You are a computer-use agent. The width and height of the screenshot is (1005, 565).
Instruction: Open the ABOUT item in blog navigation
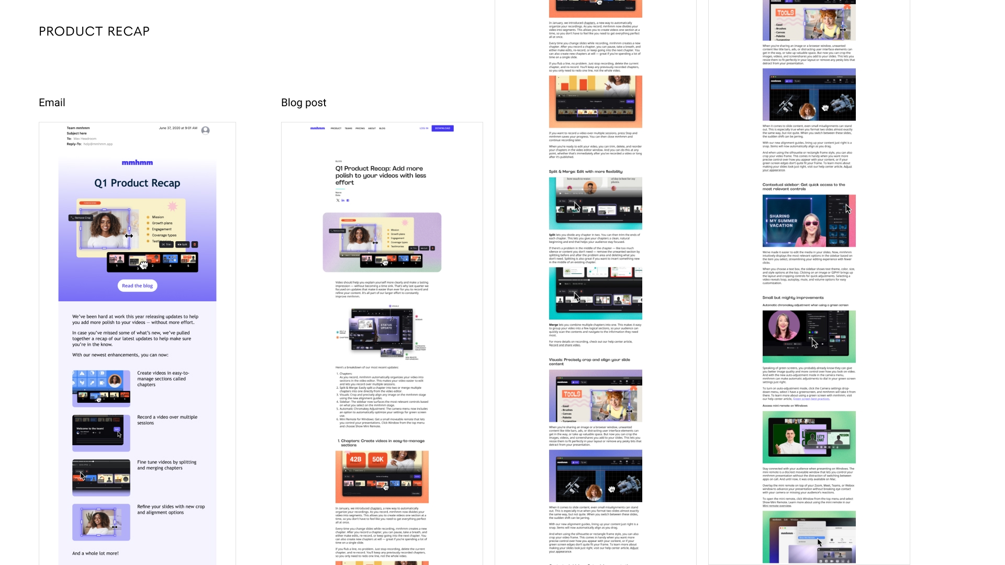(x=372, y=128)
